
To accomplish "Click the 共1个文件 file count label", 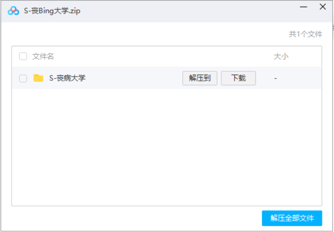I will [x=305, y=34].
